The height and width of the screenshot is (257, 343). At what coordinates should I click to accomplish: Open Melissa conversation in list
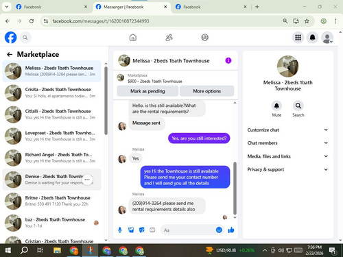[x=51, y=71]
